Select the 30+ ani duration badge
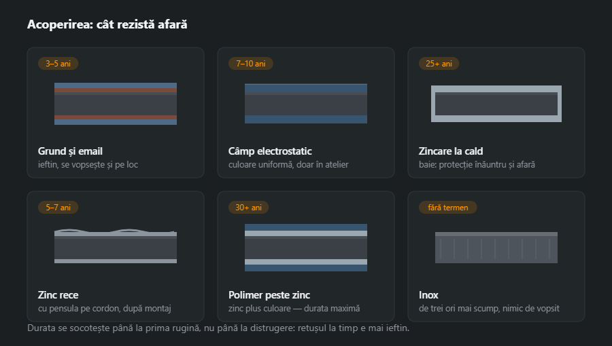The image size is (612, 346). (x=248, y=208)
